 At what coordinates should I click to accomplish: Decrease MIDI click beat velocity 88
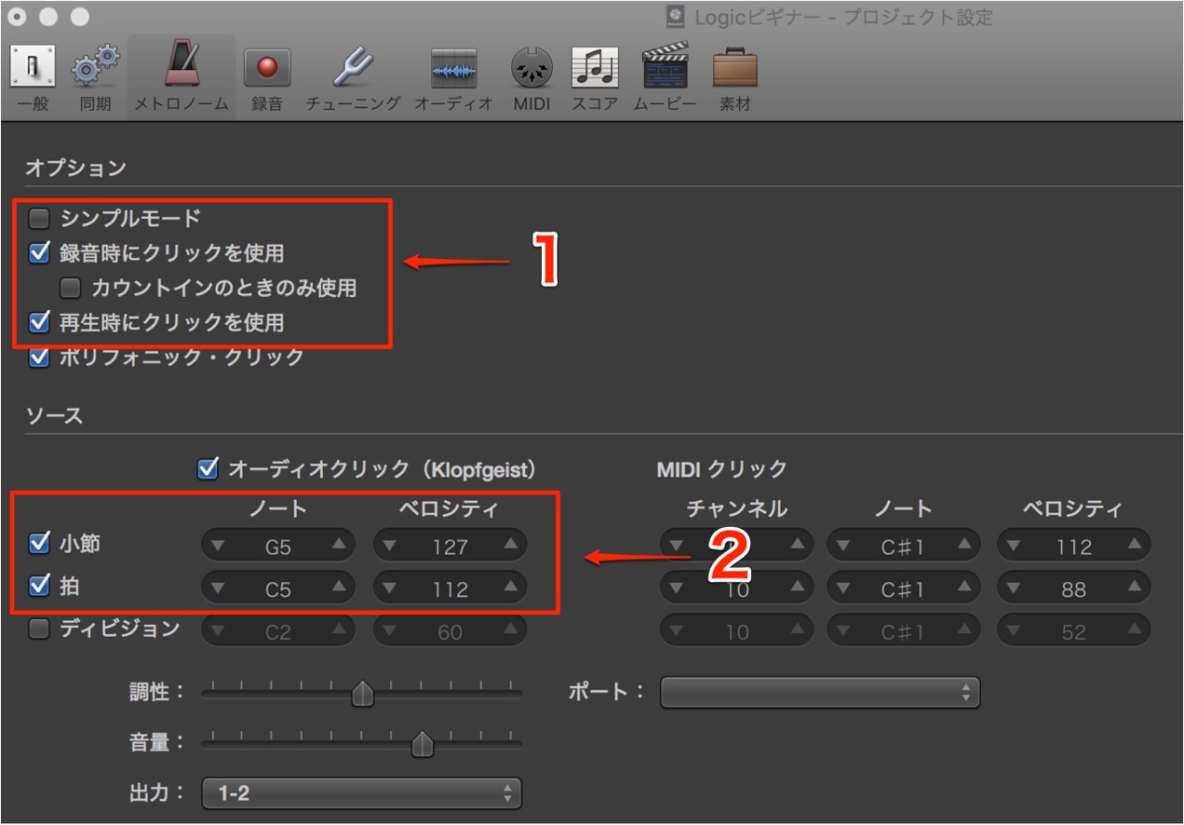[x=1013, y=588]
